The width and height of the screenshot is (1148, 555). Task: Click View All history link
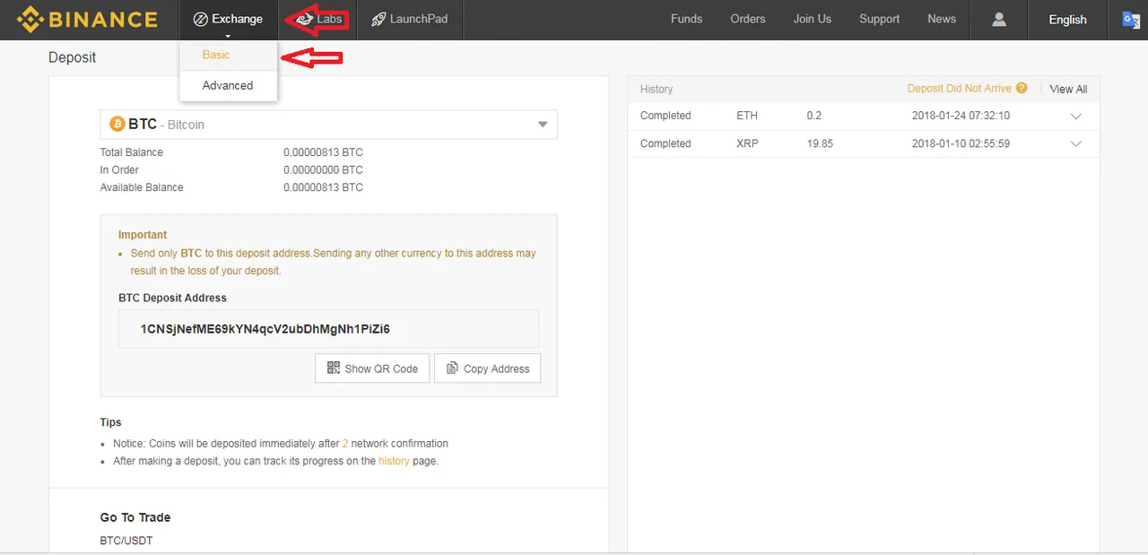(x=1068, y=89)
